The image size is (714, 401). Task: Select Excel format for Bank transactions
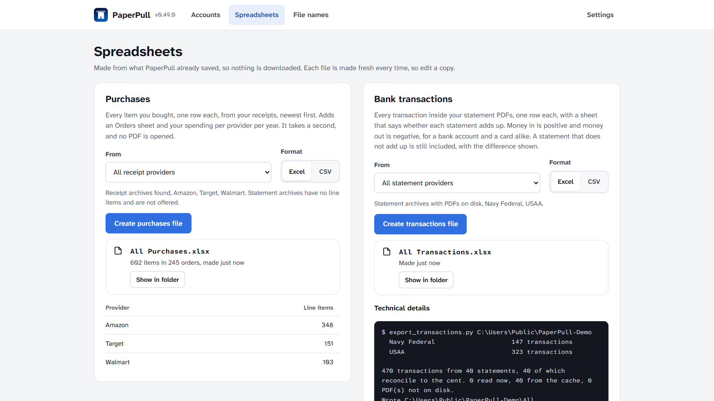tap(565, 182)
